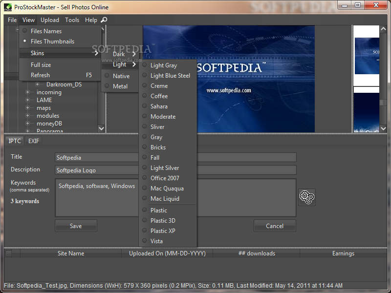Click the thumbnail panel scroll-up arrow
Screen dimensions: 391x293
tap(383, 29)
